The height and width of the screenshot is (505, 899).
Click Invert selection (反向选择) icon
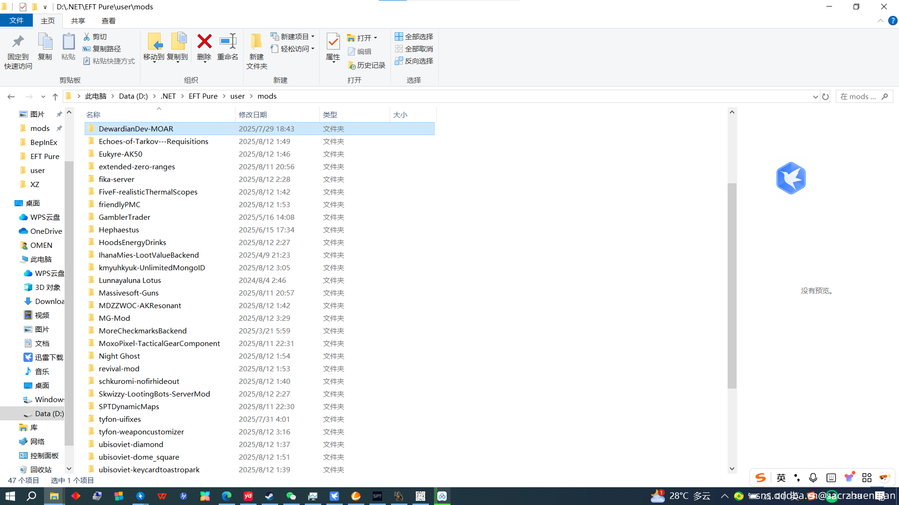click(399, 61)
